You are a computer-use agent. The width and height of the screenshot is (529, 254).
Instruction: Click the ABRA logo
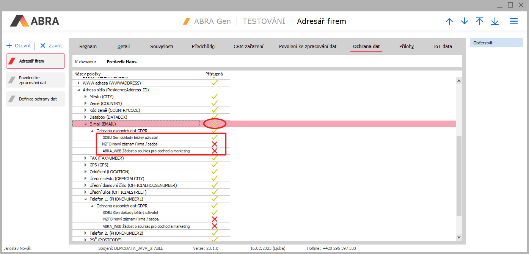[x=35, y=21]
